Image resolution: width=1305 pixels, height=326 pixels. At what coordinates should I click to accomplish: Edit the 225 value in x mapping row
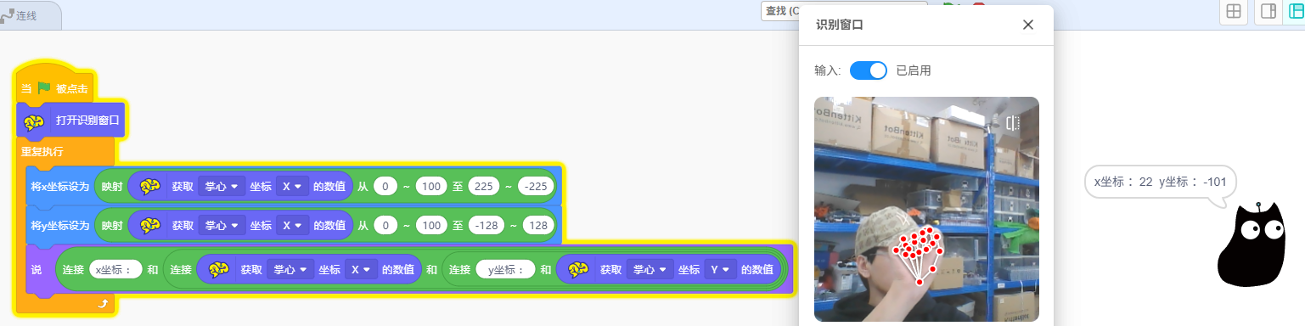[483, 186]
